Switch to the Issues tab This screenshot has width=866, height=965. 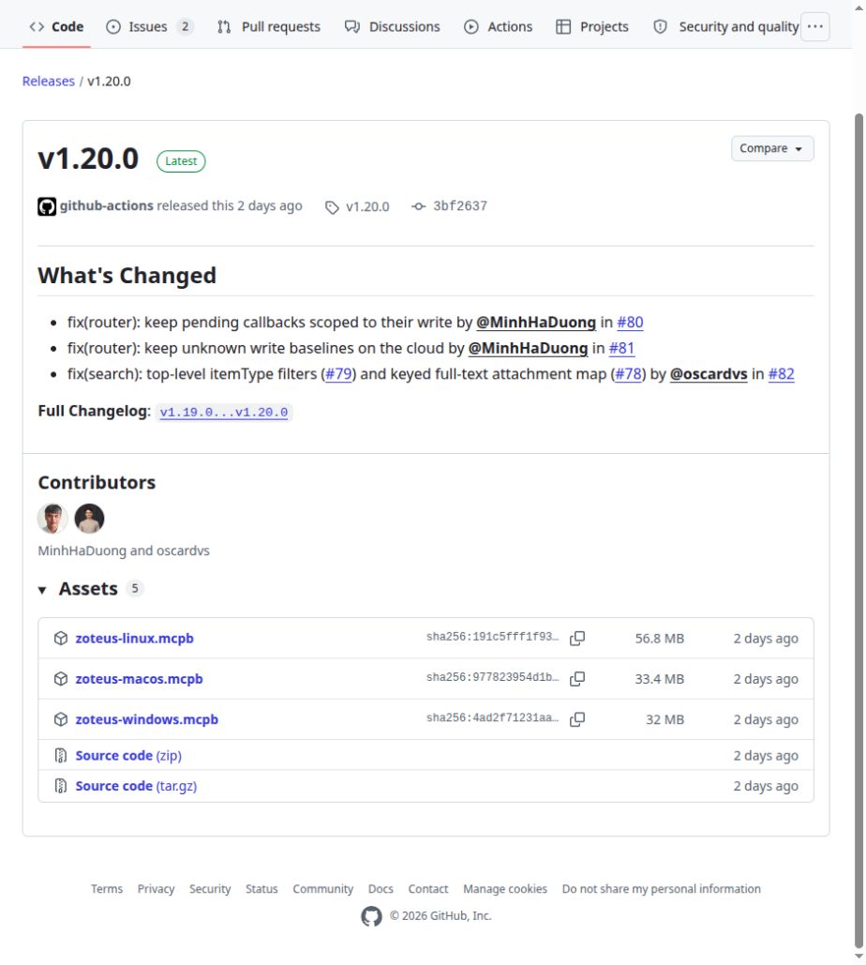(x=149, y=26)
